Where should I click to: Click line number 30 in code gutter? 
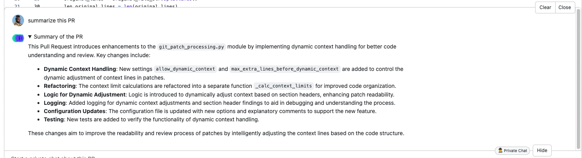pyautogui.click(x=37, y=6)
